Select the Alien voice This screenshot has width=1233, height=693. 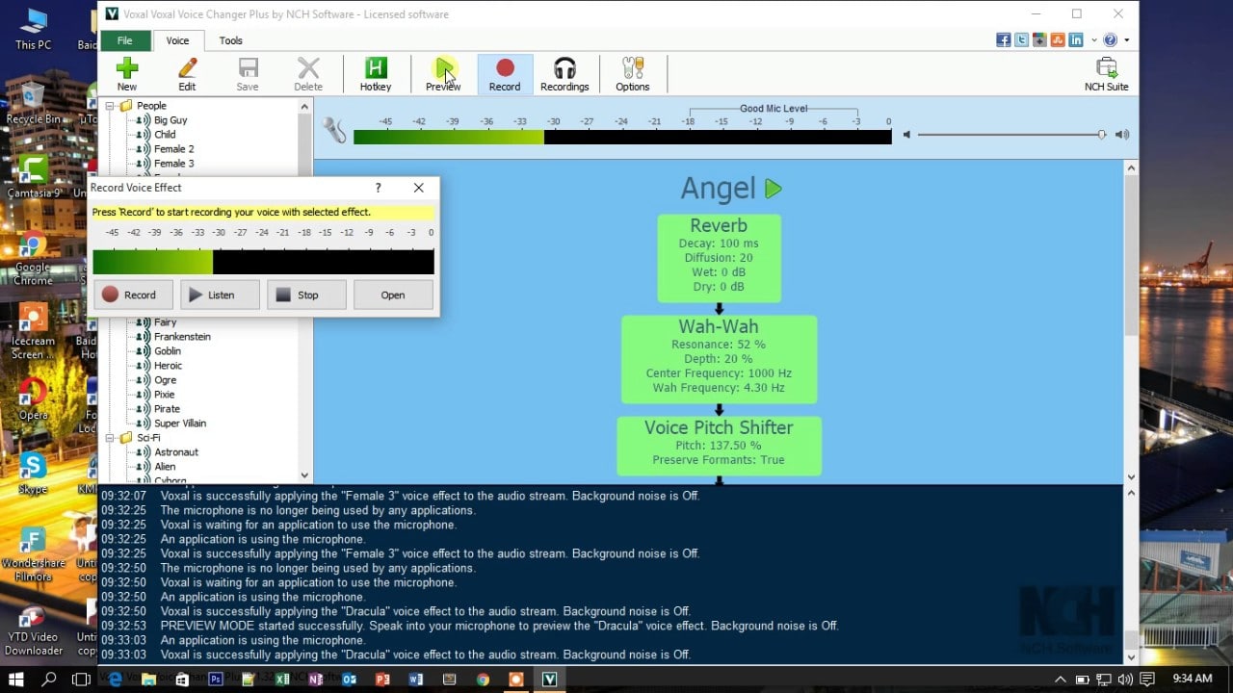tap(165, 467)
